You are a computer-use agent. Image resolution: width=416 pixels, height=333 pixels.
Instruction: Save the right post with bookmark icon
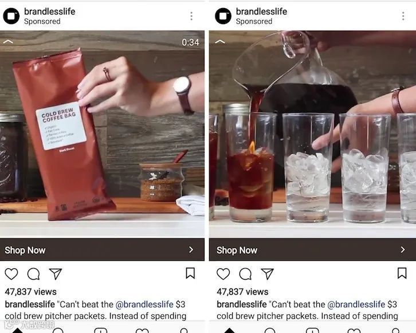point(402,273)
